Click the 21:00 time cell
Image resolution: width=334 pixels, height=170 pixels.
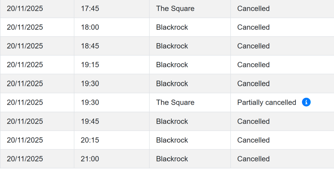point(90,159)
